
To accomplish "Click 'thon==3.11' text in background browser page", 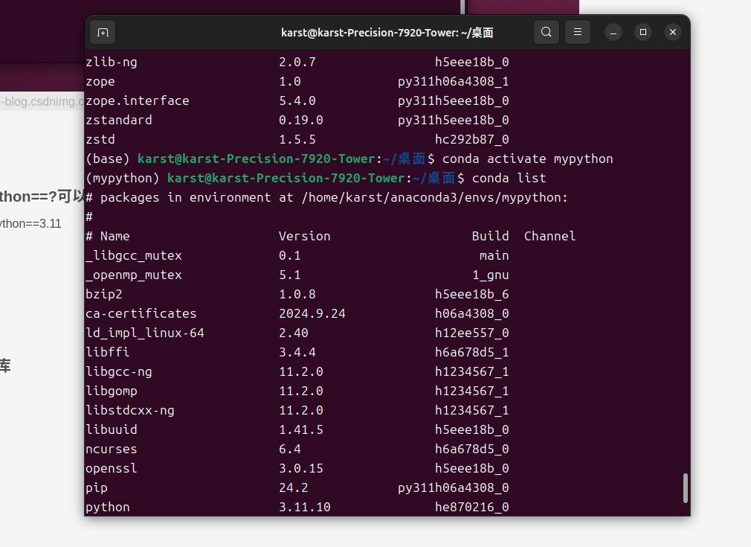I will (30, 224).
